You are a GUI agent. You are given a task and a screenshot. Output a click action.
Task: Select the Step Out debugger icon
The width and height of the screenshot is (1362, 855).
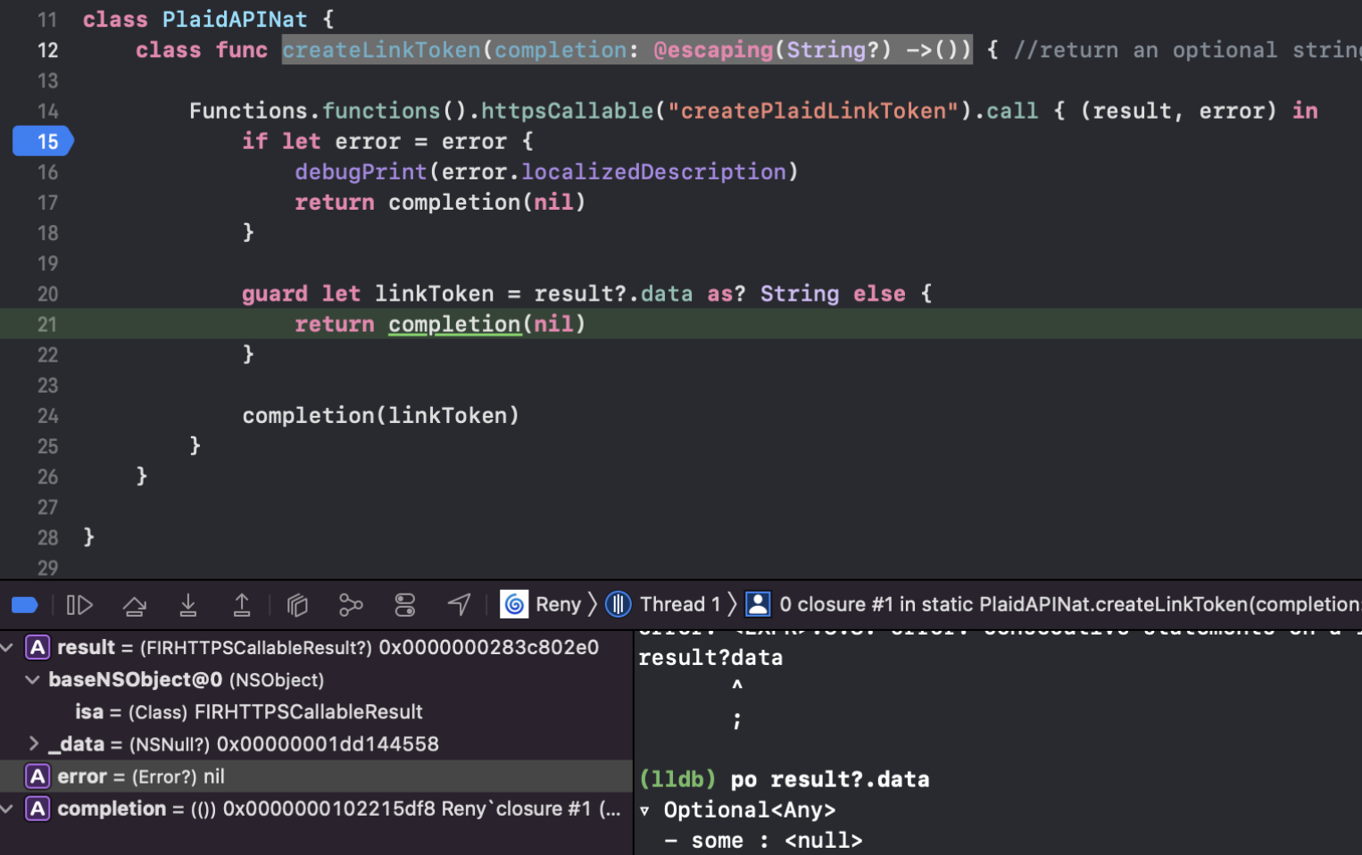click(242, 605)
